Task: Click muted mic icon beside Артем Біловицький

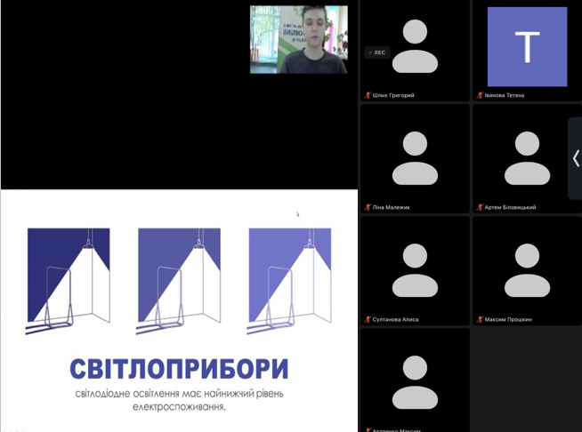Action: pos(480,207)
